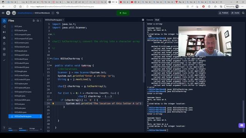246x138 pixels.
Task: Click the editor vertical scrollbar
Action: tap(143, 53)
